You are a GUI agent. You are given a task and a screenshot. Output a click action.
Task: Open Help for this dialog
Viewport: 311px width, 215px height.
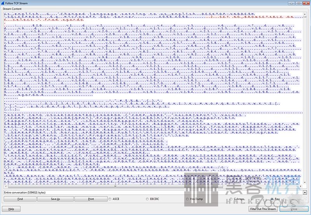point(11,209)
